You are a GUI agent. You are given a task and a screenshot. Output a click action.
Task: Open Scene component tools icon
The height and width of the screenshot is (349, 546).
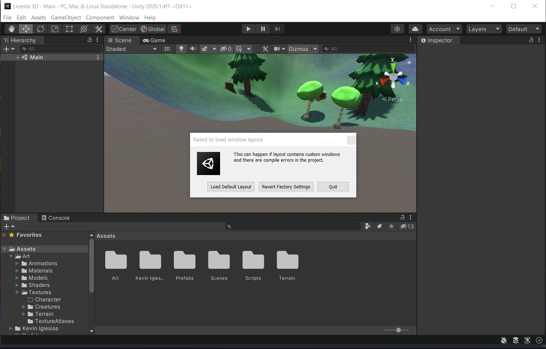pos(265,49)
